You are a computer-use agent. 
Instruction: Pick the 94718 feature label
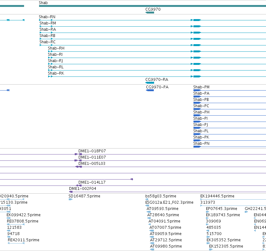13,234
